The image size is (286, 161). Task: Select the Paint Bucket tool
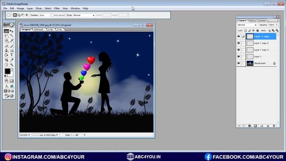[6, 55]
